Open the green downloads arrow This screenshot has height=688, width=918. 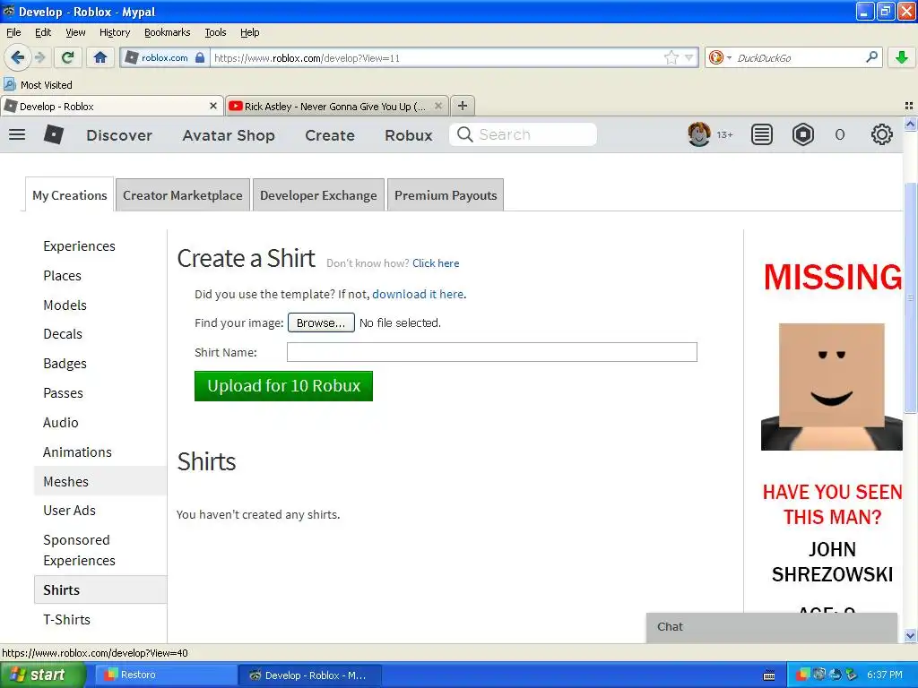pos(902,57)
